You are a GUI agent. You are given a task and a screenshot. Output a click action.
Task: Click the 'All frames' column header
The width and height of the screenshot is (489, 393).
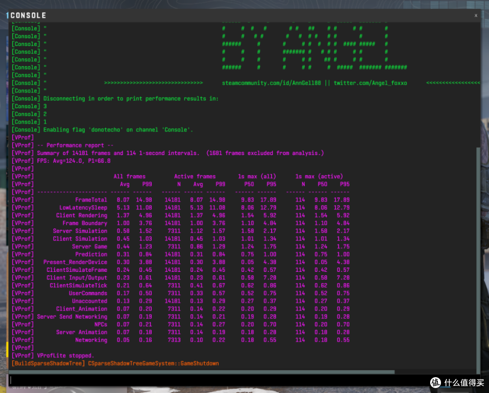(x=129, y=176)
